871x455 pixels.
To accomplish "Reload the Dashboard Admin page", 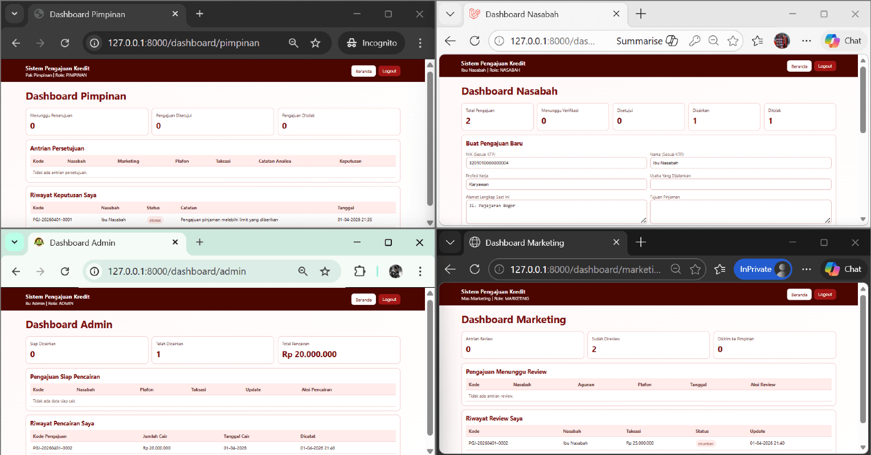I will [65, 271].
